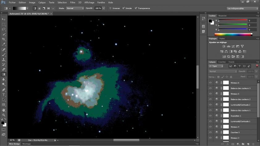The image size is (260, 146).
Task: Choose the angle gradient style
Action: (44, 8)
